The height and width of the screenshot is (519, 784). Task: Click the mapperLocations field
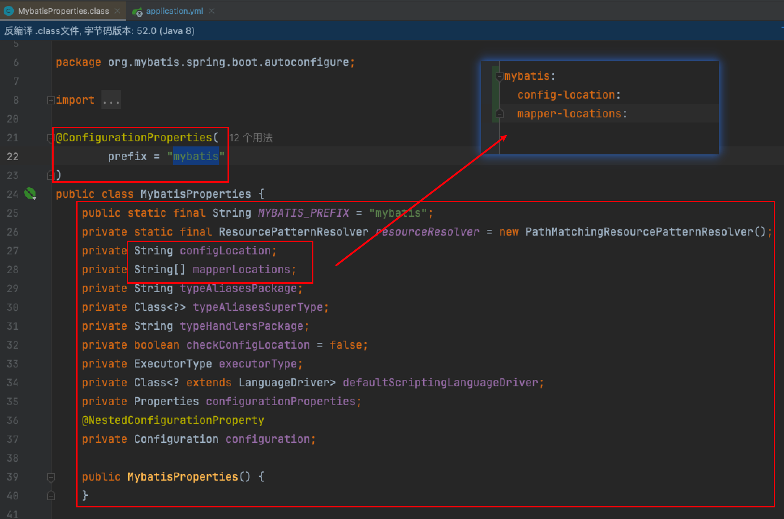[x=242, y=269]
